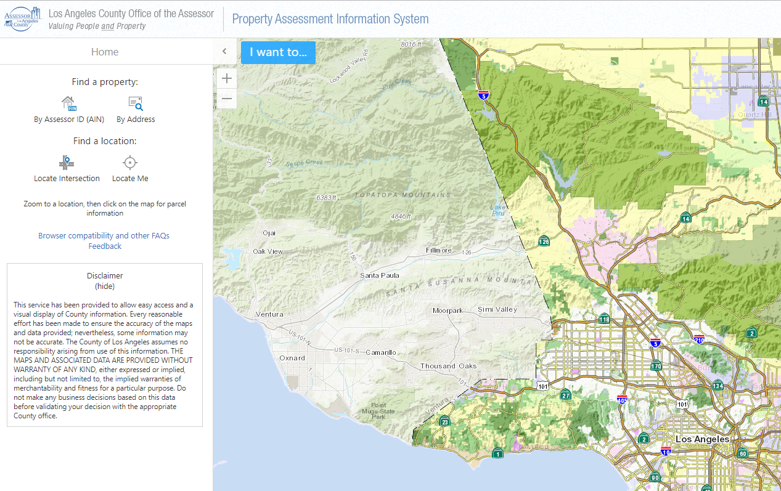
Task: Activate the Locate Me tool
Action: point(130,161)
